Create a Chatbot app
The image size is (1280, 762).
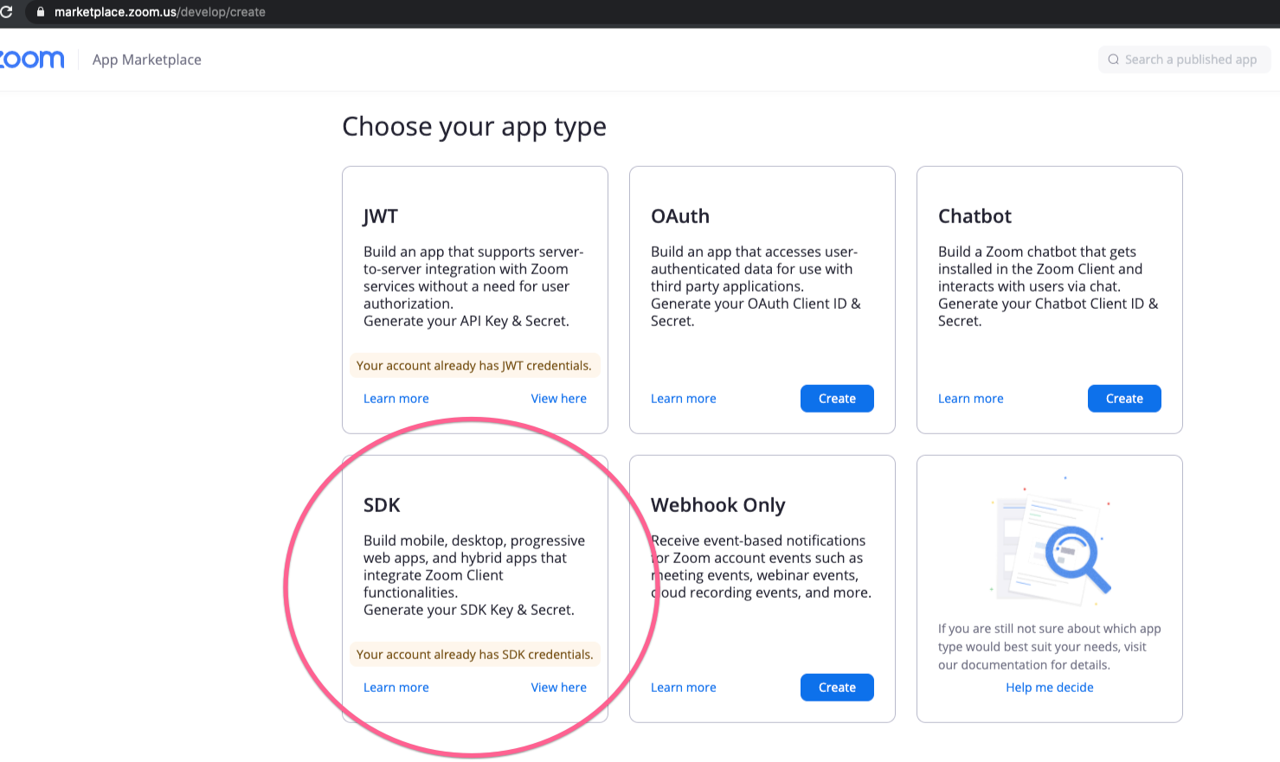tap(1124, 399)
